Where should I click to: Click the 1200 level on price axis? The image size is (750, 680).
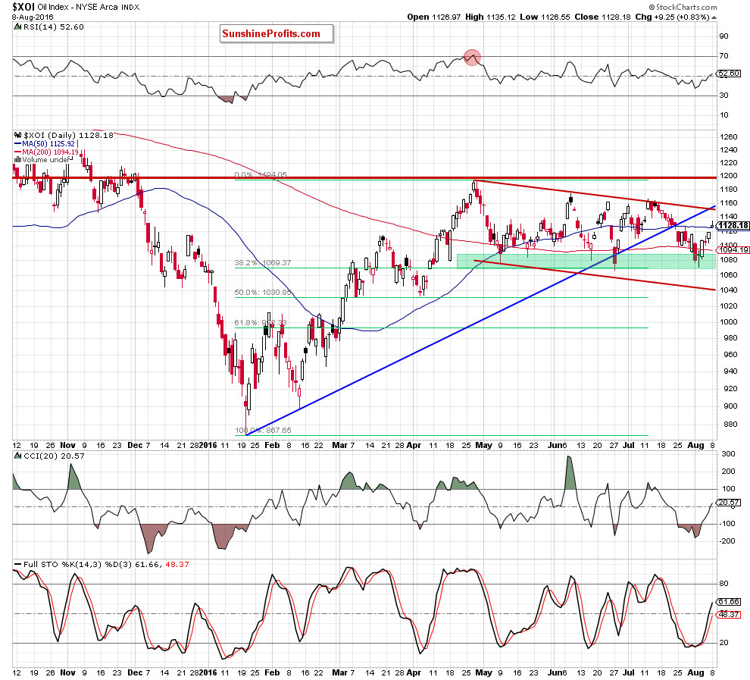click(729, 176)
